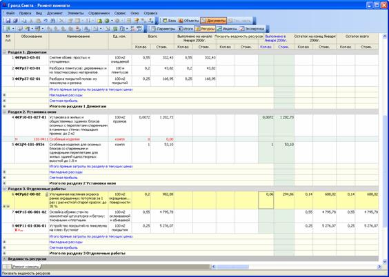The height and width of the screenshot is (277, 389).
Task: Select the Ремонт комнаты sheet tab
Action: 26,267
